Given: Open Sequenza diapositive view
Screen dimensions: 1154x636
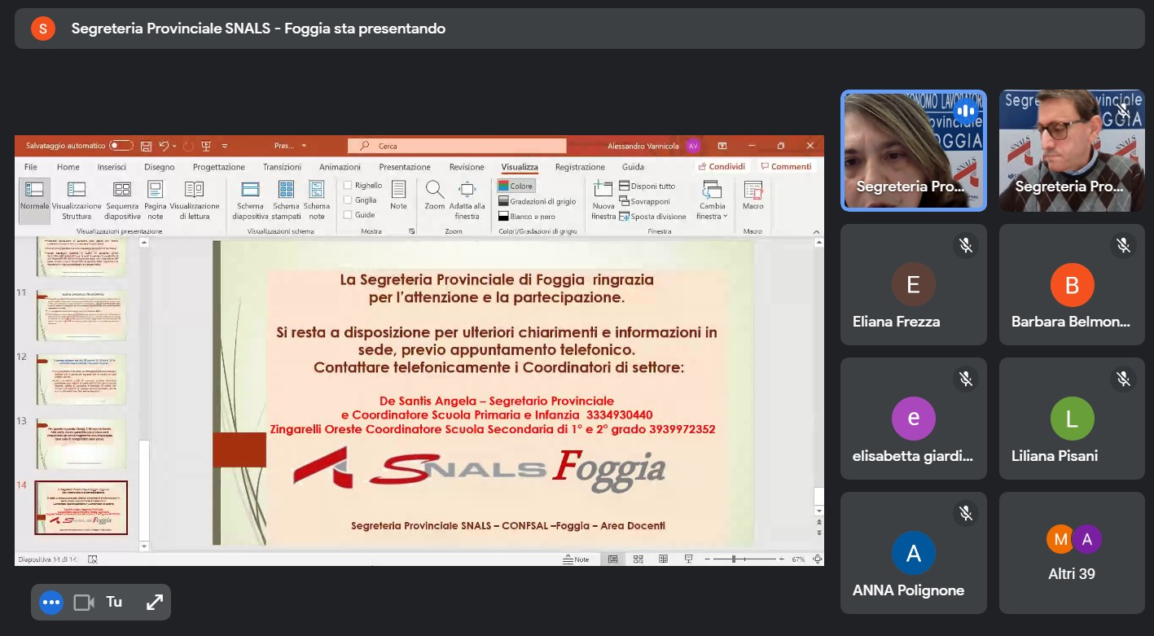Looking at the screenshot, I should point(122,200).
